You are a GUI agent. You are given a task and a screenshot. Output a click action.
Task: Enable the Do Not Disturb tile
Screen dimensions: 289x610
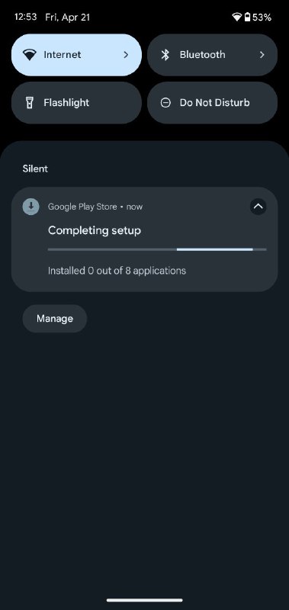[213, 103]
